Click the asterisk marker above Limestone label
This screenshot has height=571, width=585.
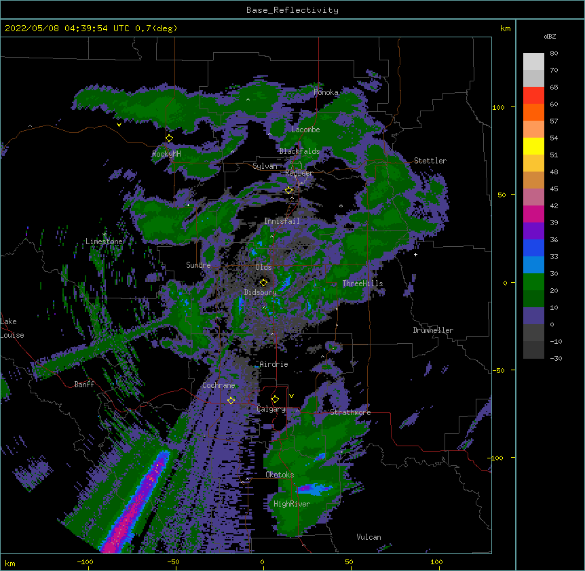tap(104, 235)
